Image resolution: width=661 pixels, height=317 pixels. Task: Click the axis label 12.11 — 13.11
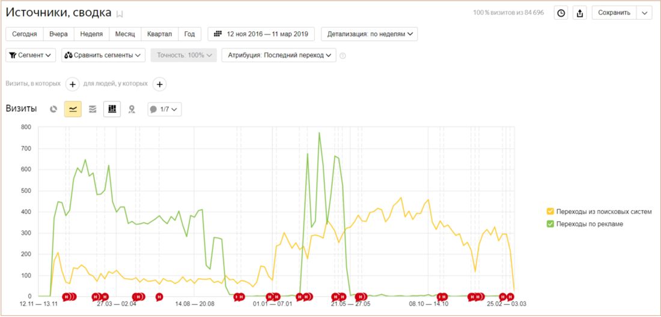coord(38,304)
